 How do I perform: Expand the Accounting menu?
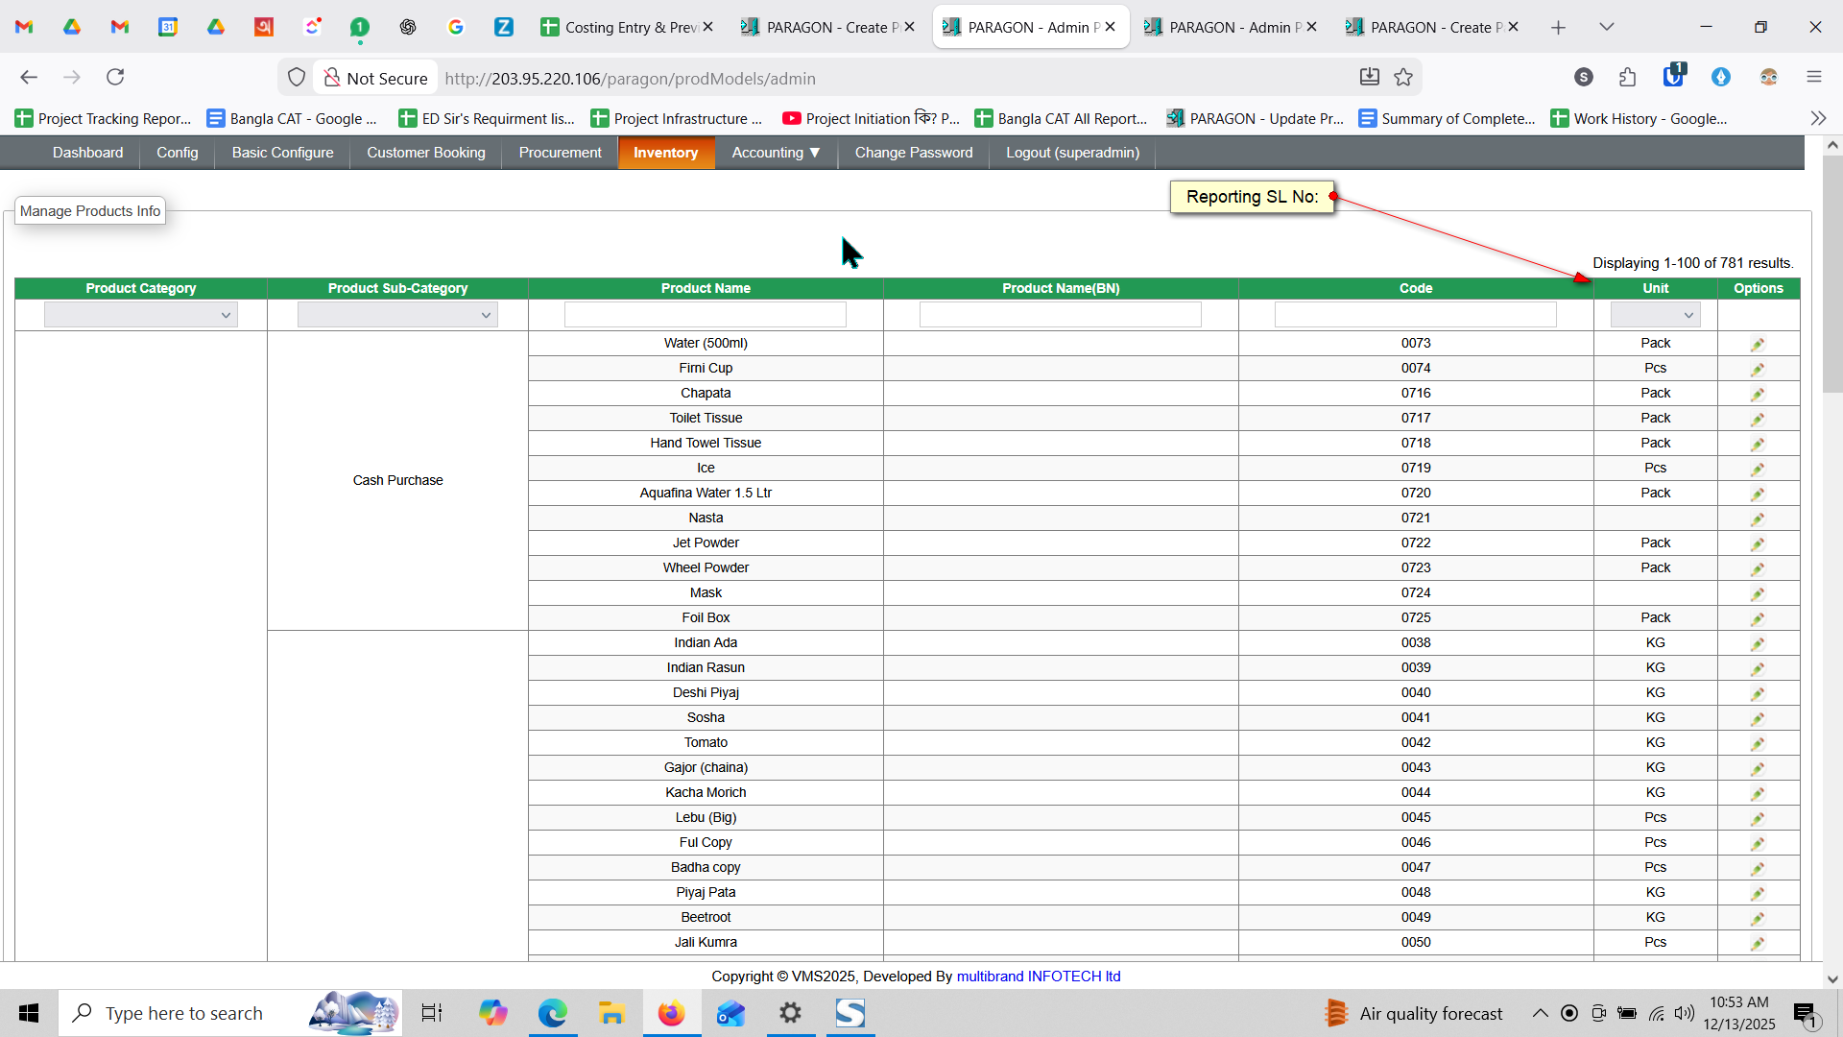tap(776, 153)
